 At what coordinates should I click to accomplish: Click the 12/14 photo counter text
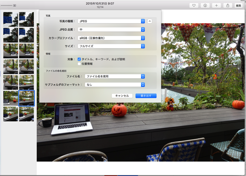pos(100,7)
